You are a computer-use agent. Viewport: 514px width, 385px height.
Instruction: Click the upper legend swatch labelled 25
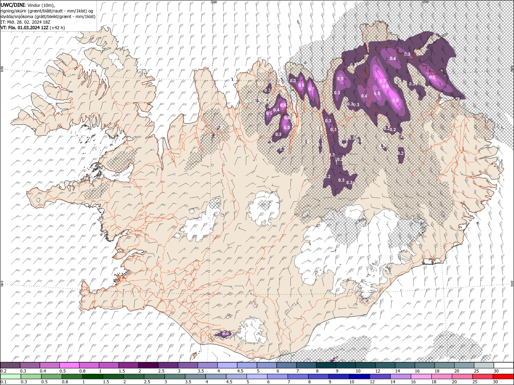pyautogui.click(x=483, y=365)
